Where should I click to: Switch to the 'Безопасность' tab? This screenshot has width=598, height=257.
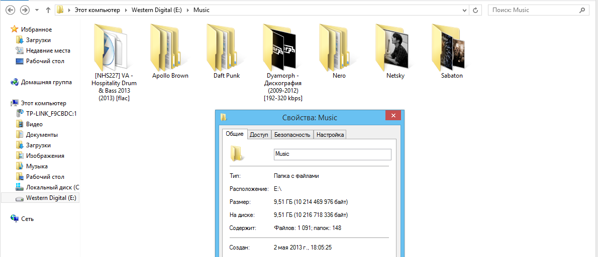tap(292, 135)
